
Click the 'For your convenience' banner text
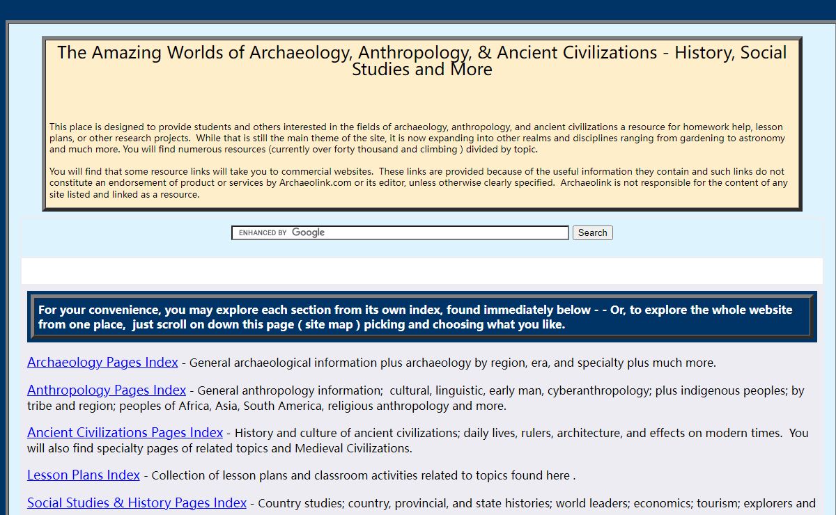click(415, 317)
